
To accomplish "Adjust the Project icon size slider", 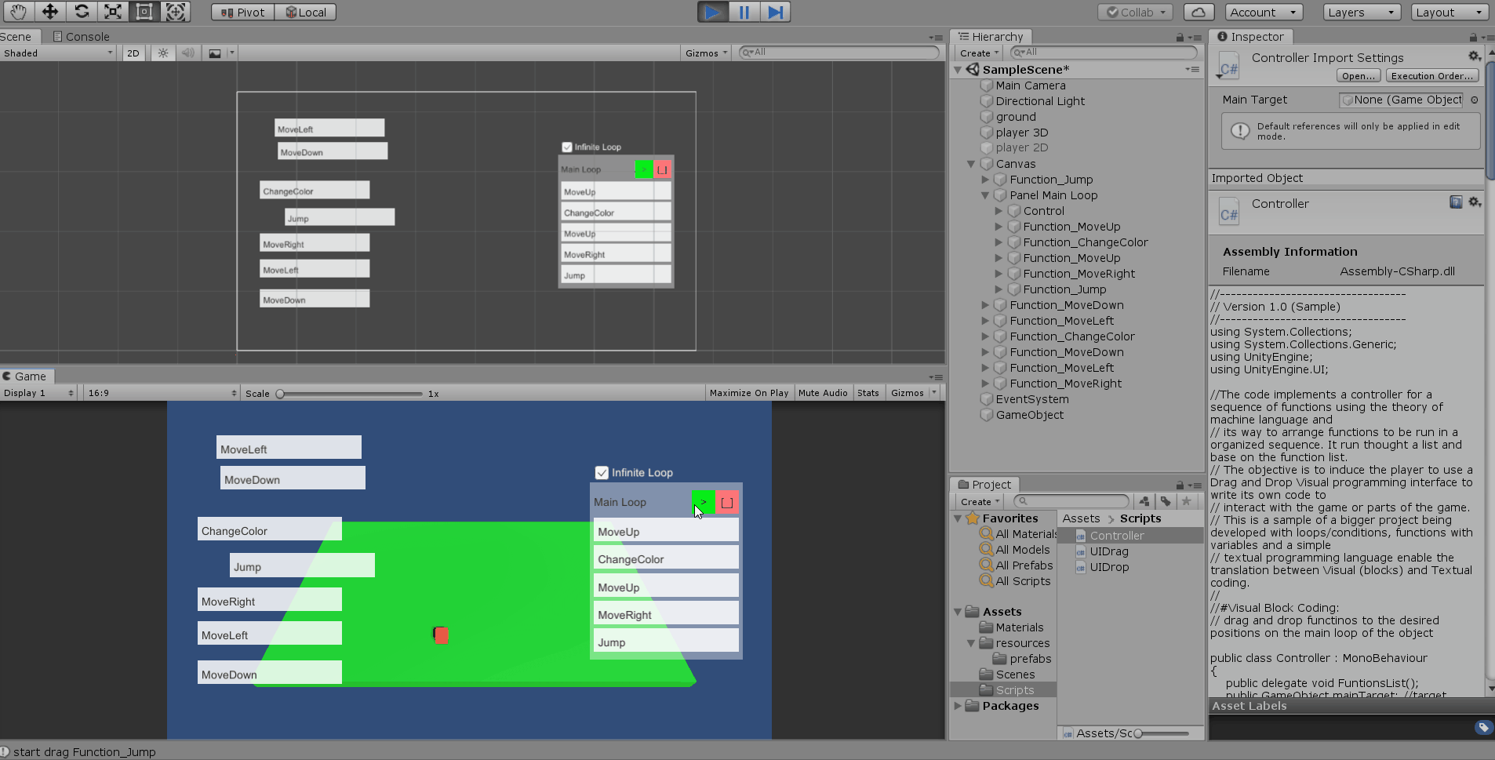I will [1161, 733].
